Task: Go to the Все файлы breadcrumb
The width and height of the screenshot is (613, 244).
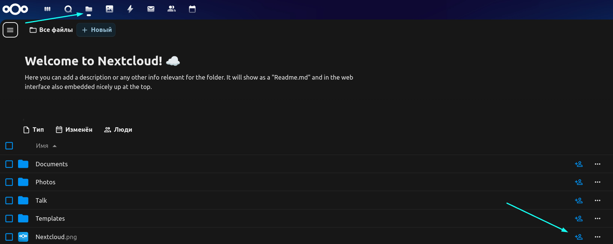Action: (x=52, y=30)
